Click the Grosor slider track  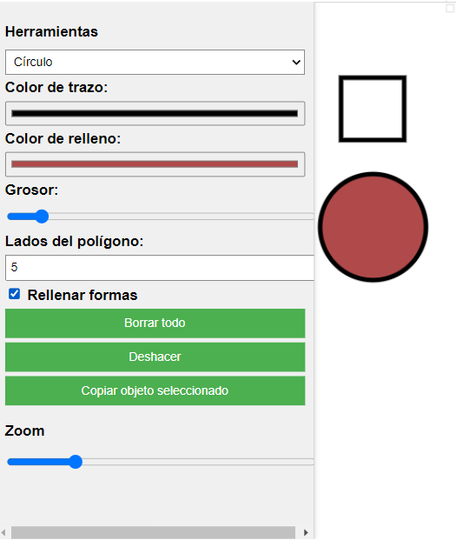[x=160, y=217]
